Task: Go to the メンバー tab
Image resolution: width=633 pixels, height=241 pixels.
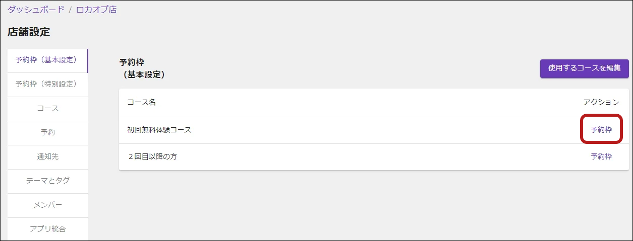Action: (48, 205)
